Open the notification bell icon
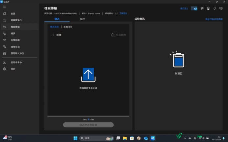 (x=215, y=8)
